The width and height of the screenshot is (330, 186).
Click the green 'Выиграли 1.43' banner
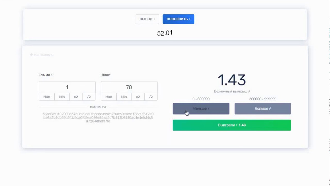[x=232, y=125]
